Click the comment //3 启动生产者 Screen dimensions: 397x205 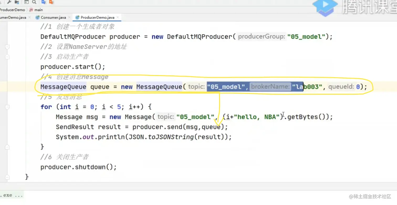[x=65, y=57]
